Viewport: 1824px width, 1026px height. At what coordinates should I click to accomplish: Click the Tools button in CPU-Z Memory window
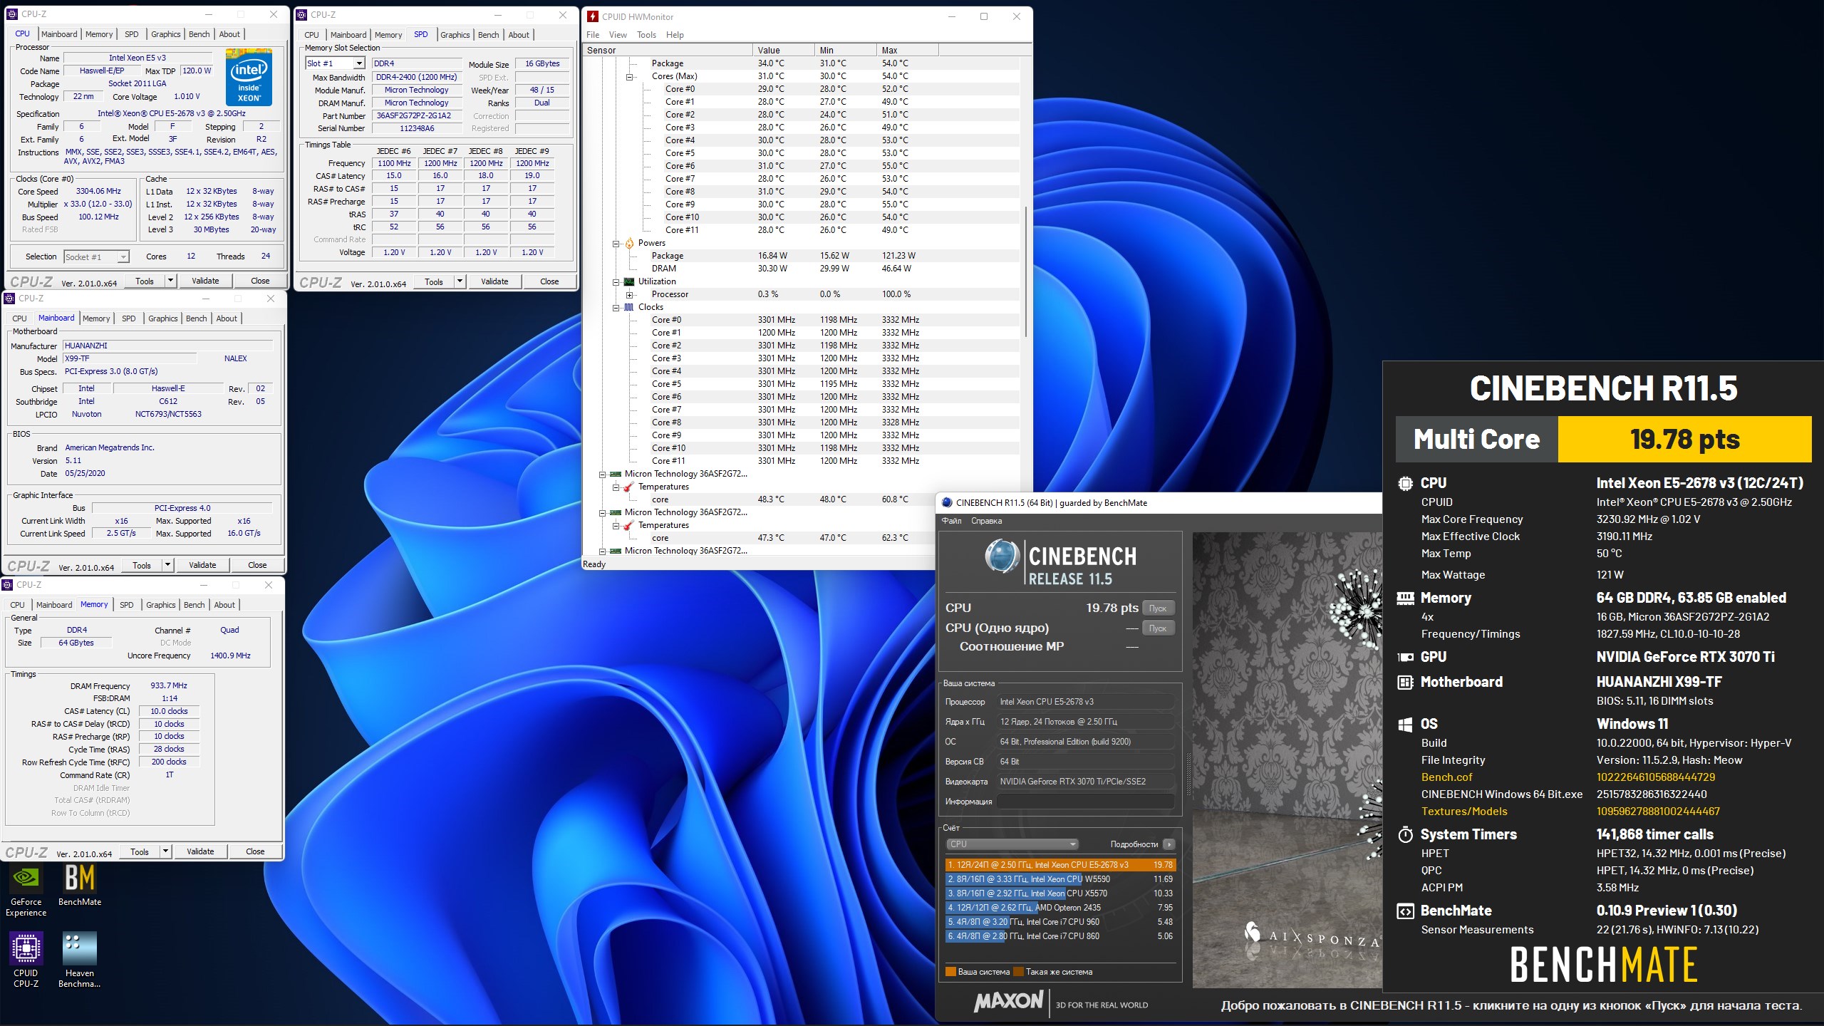coord(140,851)
